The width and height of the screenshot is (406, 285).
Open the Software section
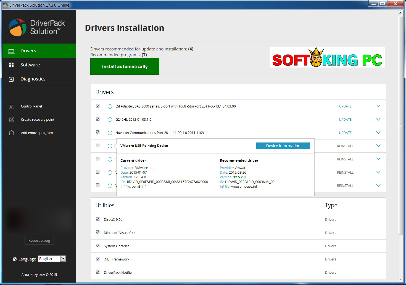point(39,65)
